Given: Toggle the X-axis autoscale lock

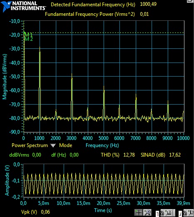Looking at the screenshot, I should coord(162,213).
